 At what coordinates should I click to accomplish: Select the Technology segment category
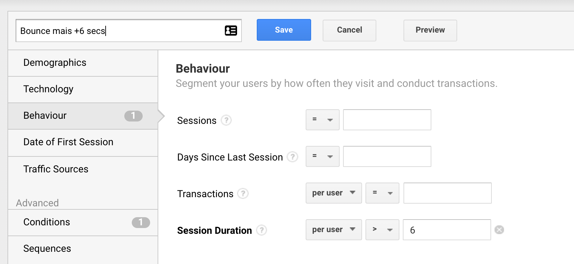coord(48,89)
